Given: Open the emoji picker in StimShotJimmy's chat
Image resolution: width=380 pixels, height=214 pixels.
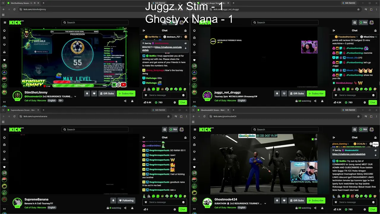Looking at the screenshot, I should pyautogui.click(x=183, y=95).
